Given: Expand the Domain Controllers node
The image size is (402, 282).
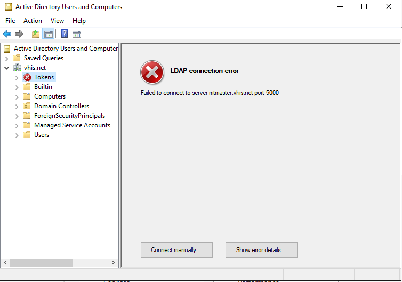Looking at the screenshot, I should coord(17,107).
